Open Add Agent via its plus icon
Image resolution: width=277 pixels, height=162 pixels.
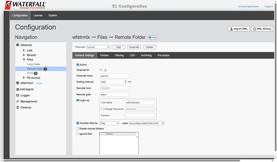coord(18,89)
